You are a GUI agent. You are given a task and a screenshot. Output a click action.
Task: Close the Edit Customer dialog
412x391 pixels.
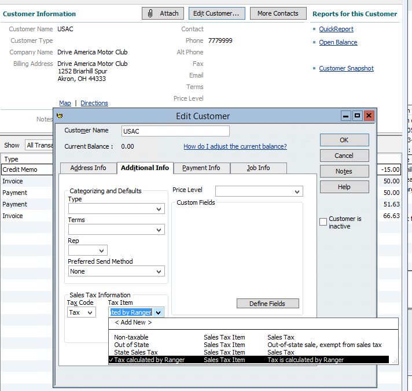(x=369, y=116)
